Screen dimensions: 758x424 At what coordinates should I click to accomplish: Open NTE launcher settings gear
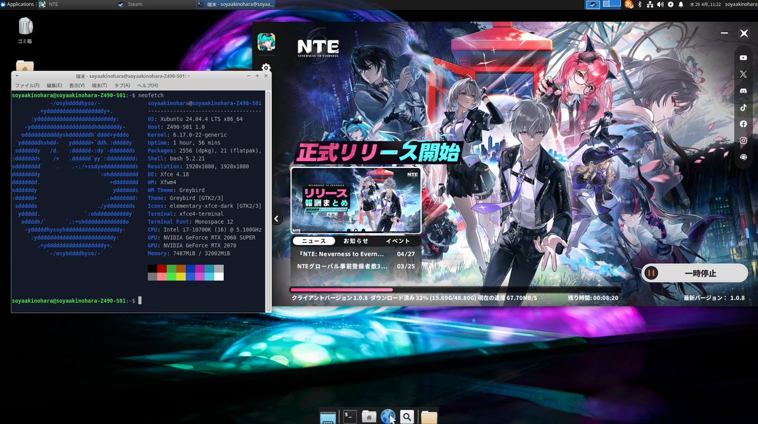coord(266,68)
